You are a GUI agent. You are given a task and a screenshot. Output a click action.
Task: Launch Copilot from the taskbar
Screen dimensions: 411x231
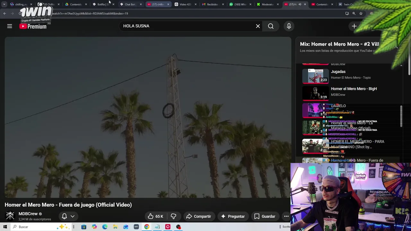click(x=94, y=227)
